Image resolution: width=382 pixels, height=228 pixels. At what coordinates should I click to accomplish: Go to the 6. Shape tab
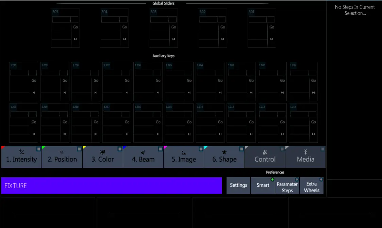(x=225, y=157)
